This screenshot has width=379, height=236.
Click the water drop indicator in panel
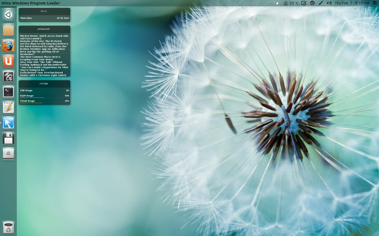click(x=277, y=3)
